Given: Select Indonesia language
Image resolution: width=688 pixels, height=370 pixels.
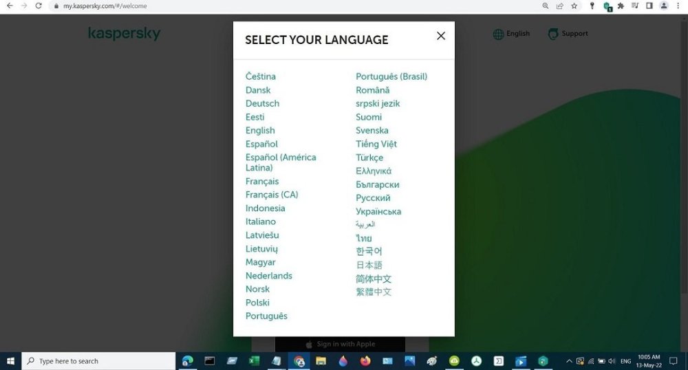Looking at the screenshot, I should (x=266, y=208).
